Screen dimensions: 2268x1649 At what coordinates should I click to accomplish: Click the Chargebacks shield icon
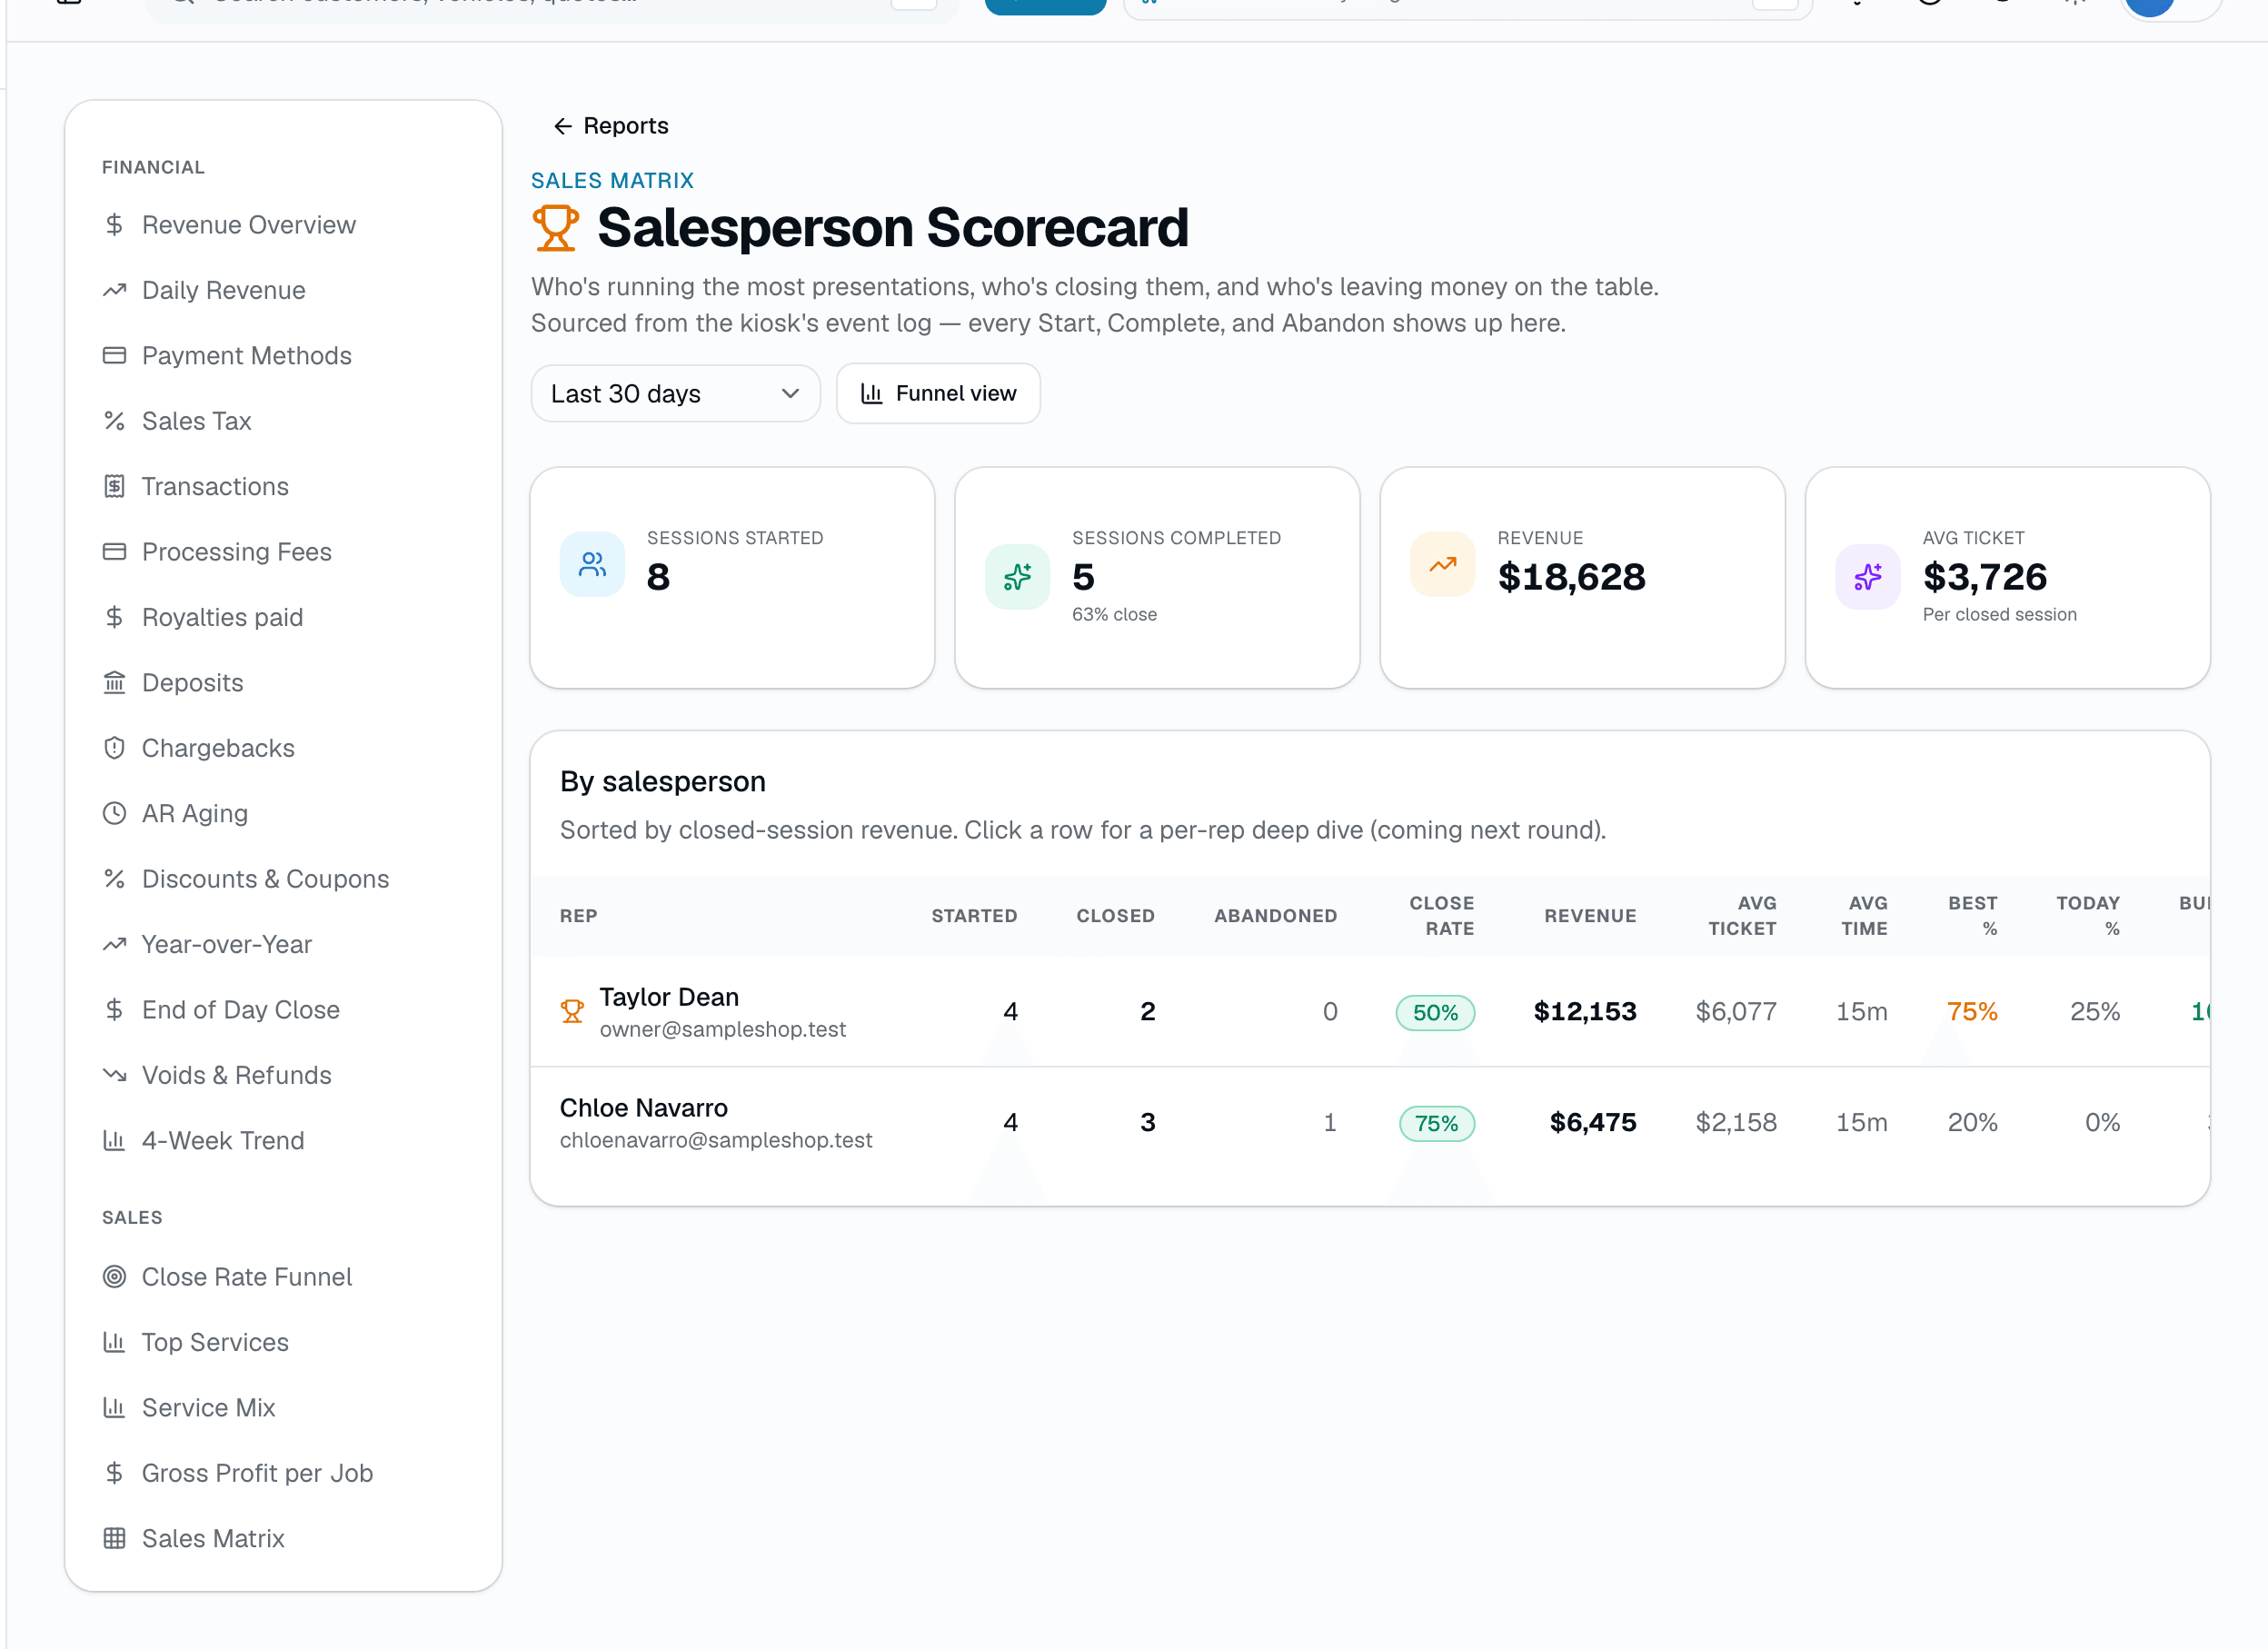click(x=114, y=748)
